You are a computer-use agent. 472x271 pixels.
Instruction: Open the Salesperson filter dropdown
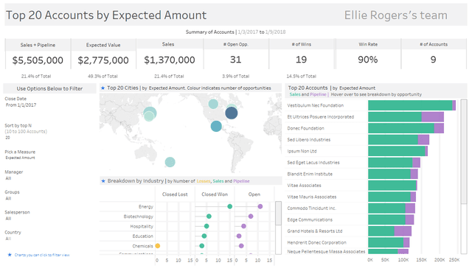click(x=8, y=219)
